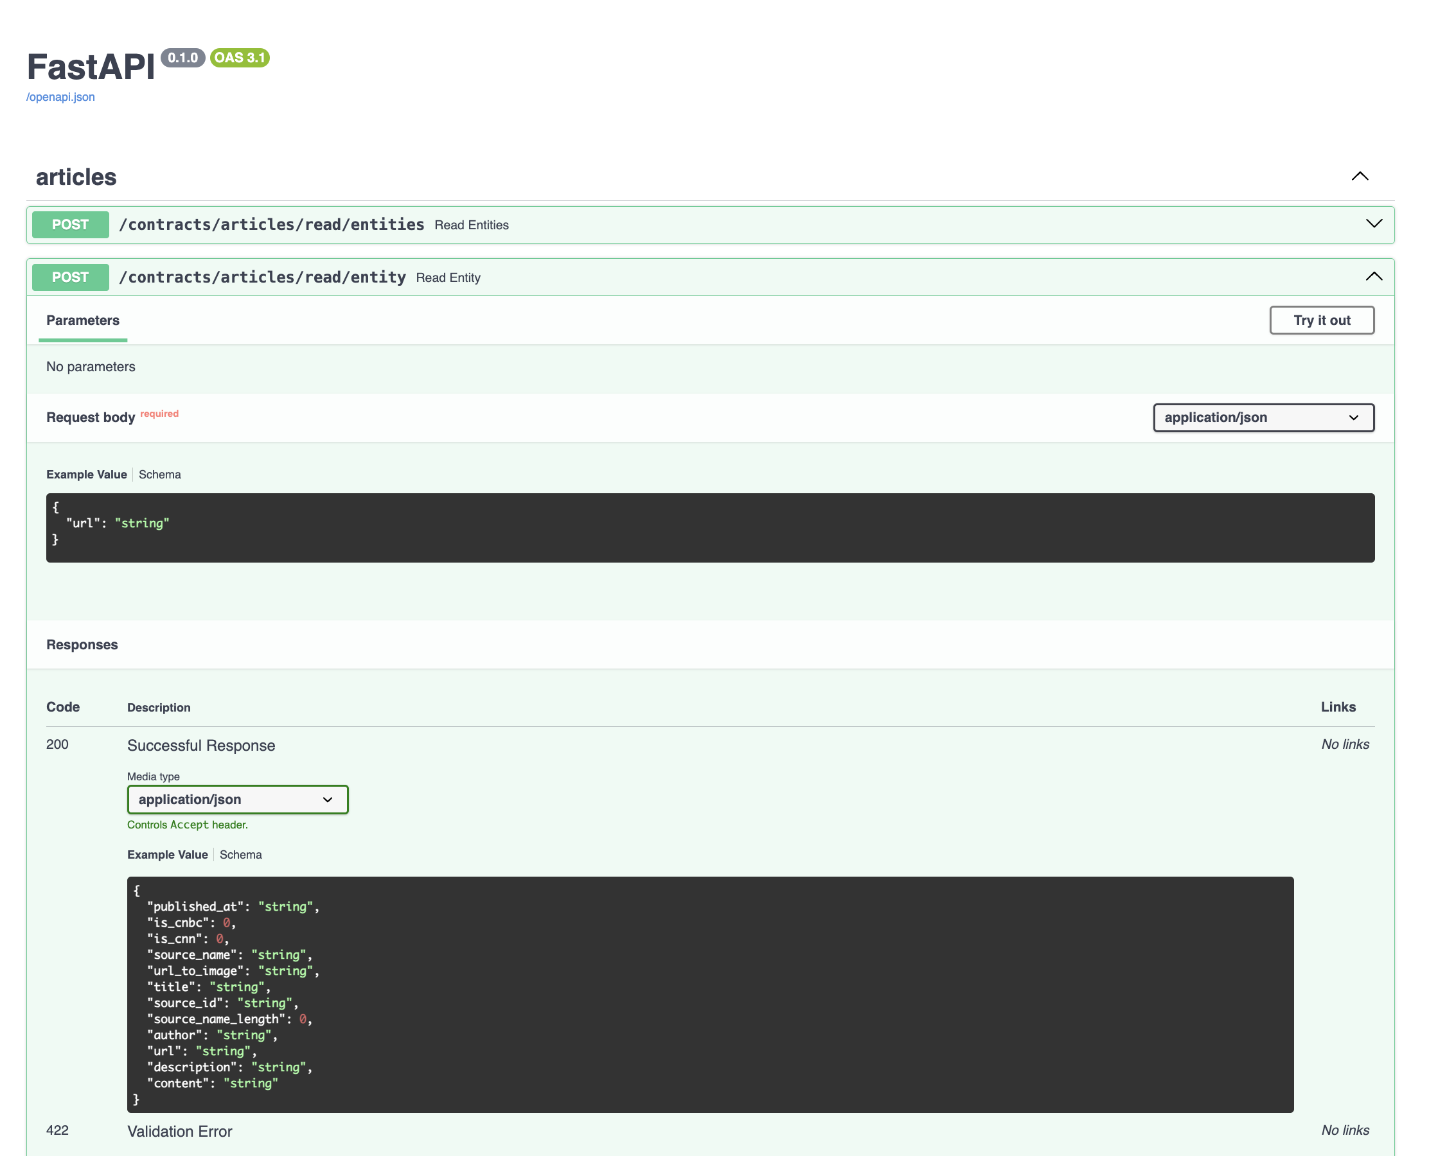Viewport: 1429px width, 1156px height.
Task: Expand the read/entities endpoint chevron
Action: point(1374,223)
